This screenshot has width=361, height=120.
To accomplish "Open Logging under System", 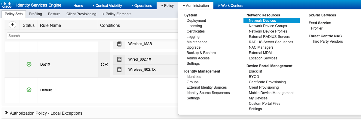I will 193,37.
